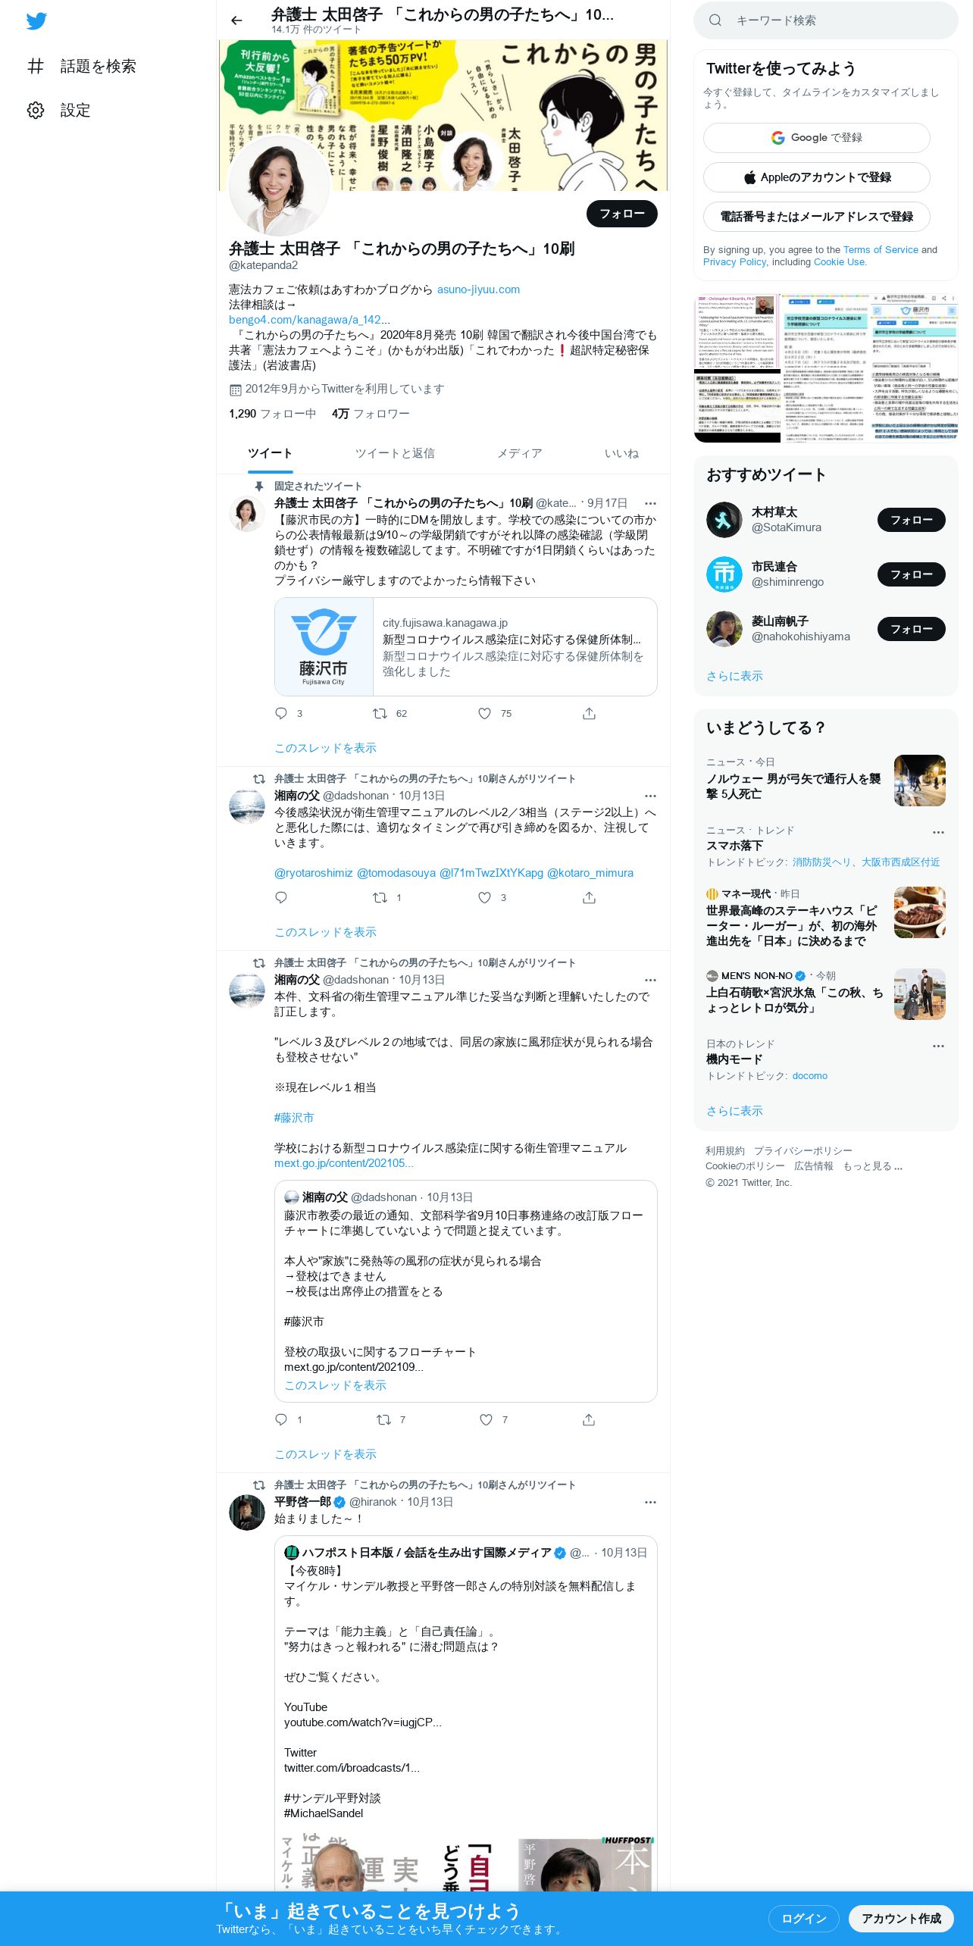The height and width of the screenshot is (1946, 973).
Task: Register with Appleのアカウントで登録
Action: (817, 177)
